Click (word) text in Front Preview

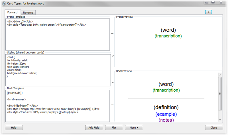tap(168, 30)
